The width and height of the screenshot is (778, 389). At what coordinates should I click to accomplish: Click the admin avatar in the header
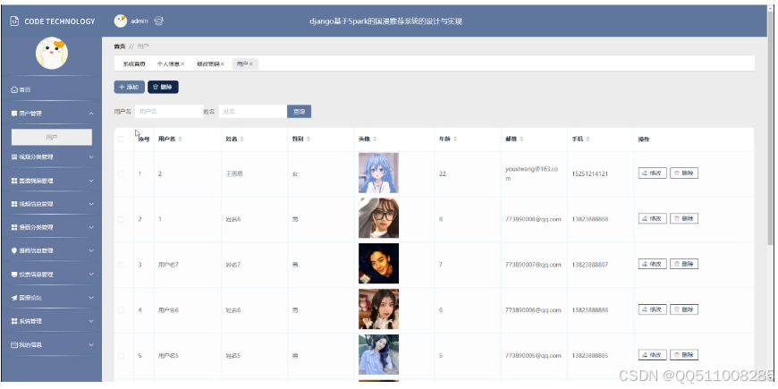click(x=121, y=21)
